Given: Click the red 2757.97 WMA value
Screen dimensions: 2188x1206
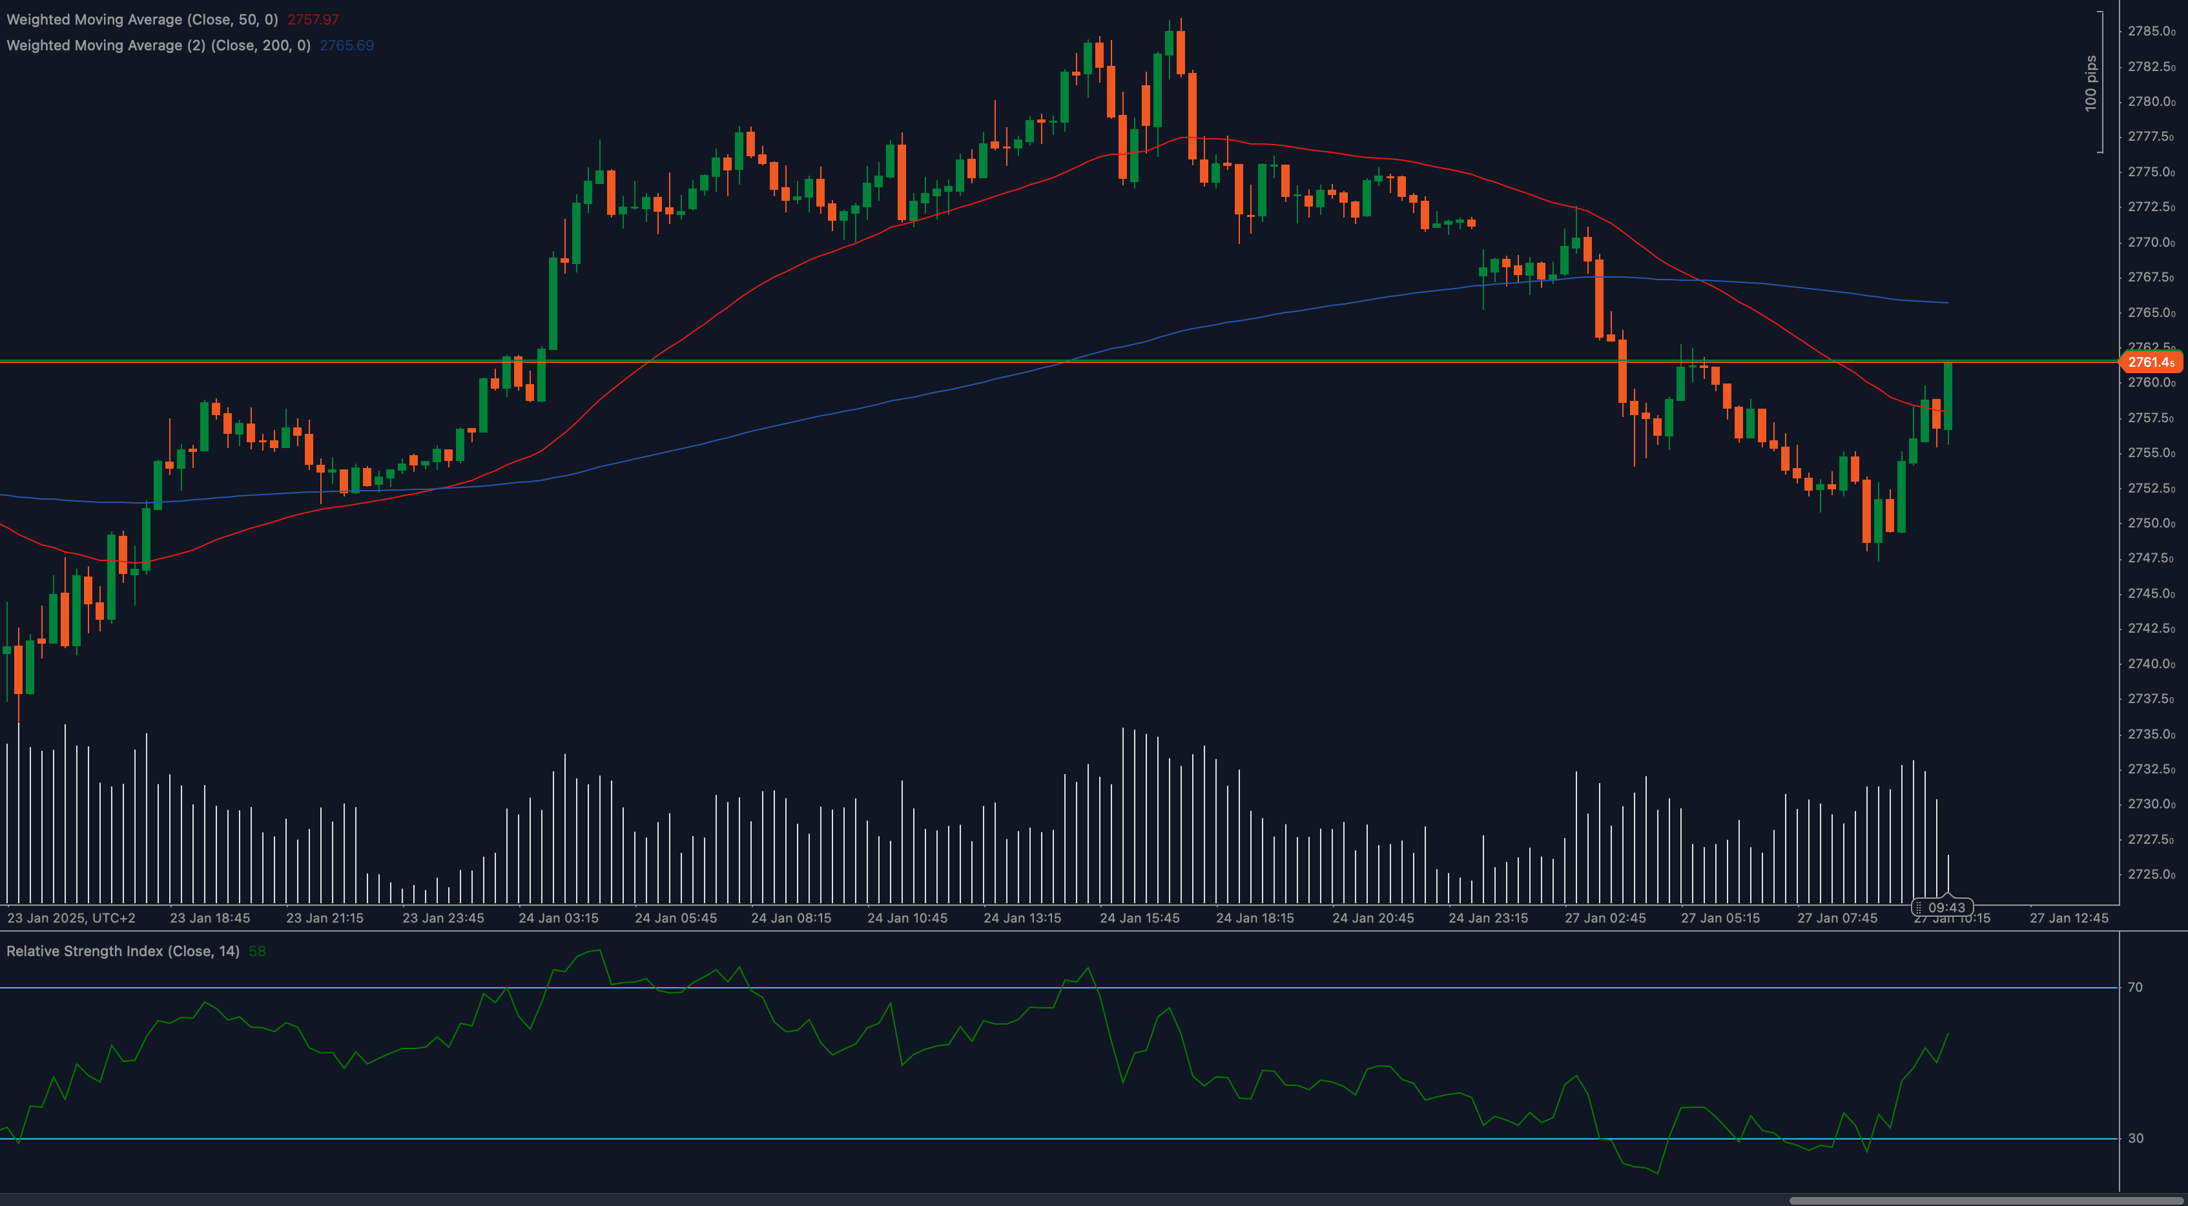Looking at the screenshot, I should point(313,19).
